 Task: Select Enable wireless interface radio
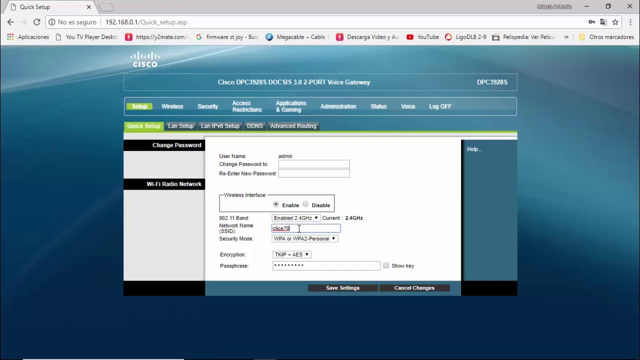276,204
